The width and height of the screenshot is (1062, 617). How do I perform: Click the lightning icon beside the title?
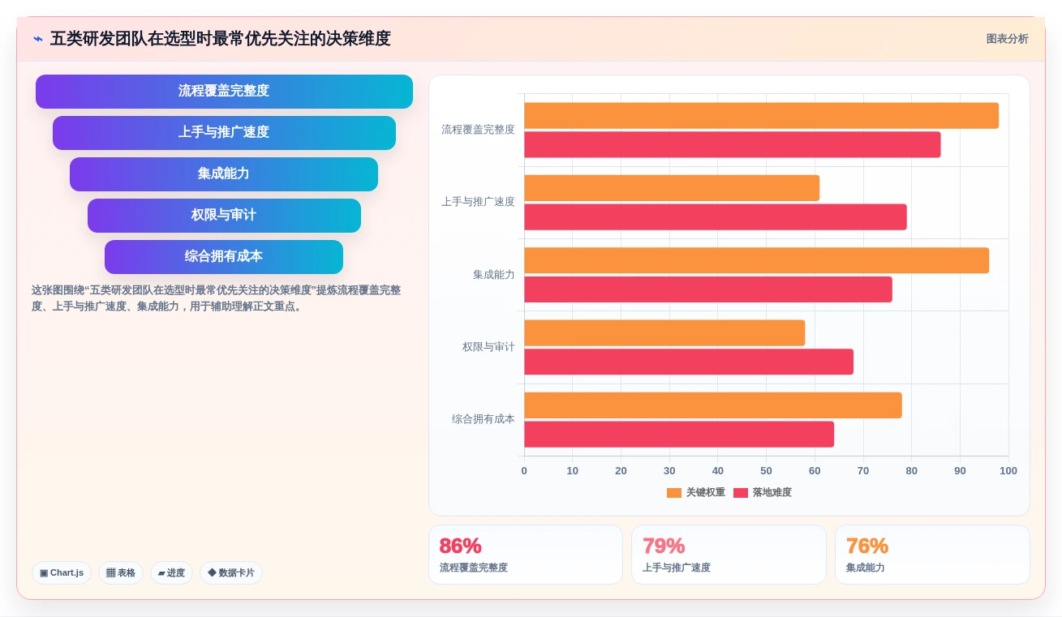38,39
